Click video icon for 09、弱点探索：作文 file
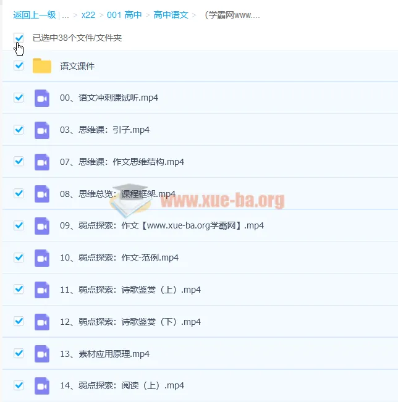This screenshot has height=402, width=398. [42, 226]
